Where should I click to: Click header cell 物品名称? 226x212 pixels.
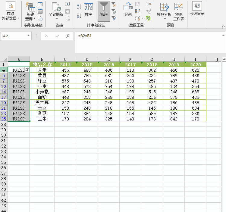42,64
